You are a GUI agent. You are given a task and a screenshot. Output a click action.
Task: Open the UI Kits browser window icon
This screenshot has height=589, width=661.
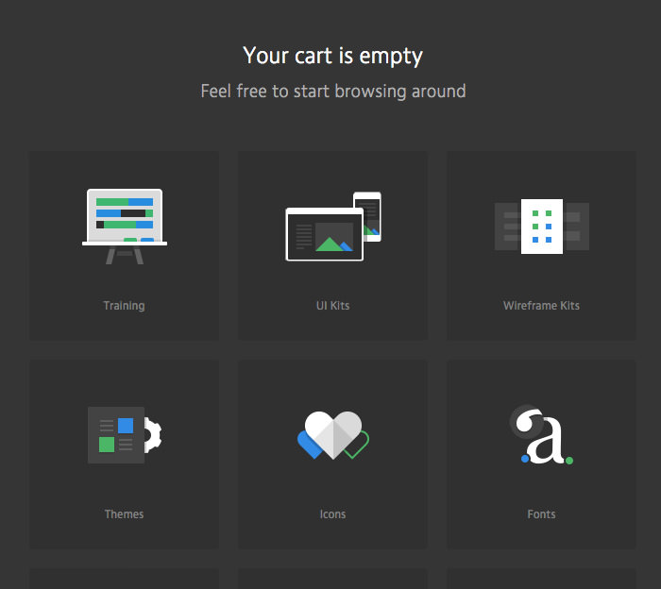coord(323,234)
